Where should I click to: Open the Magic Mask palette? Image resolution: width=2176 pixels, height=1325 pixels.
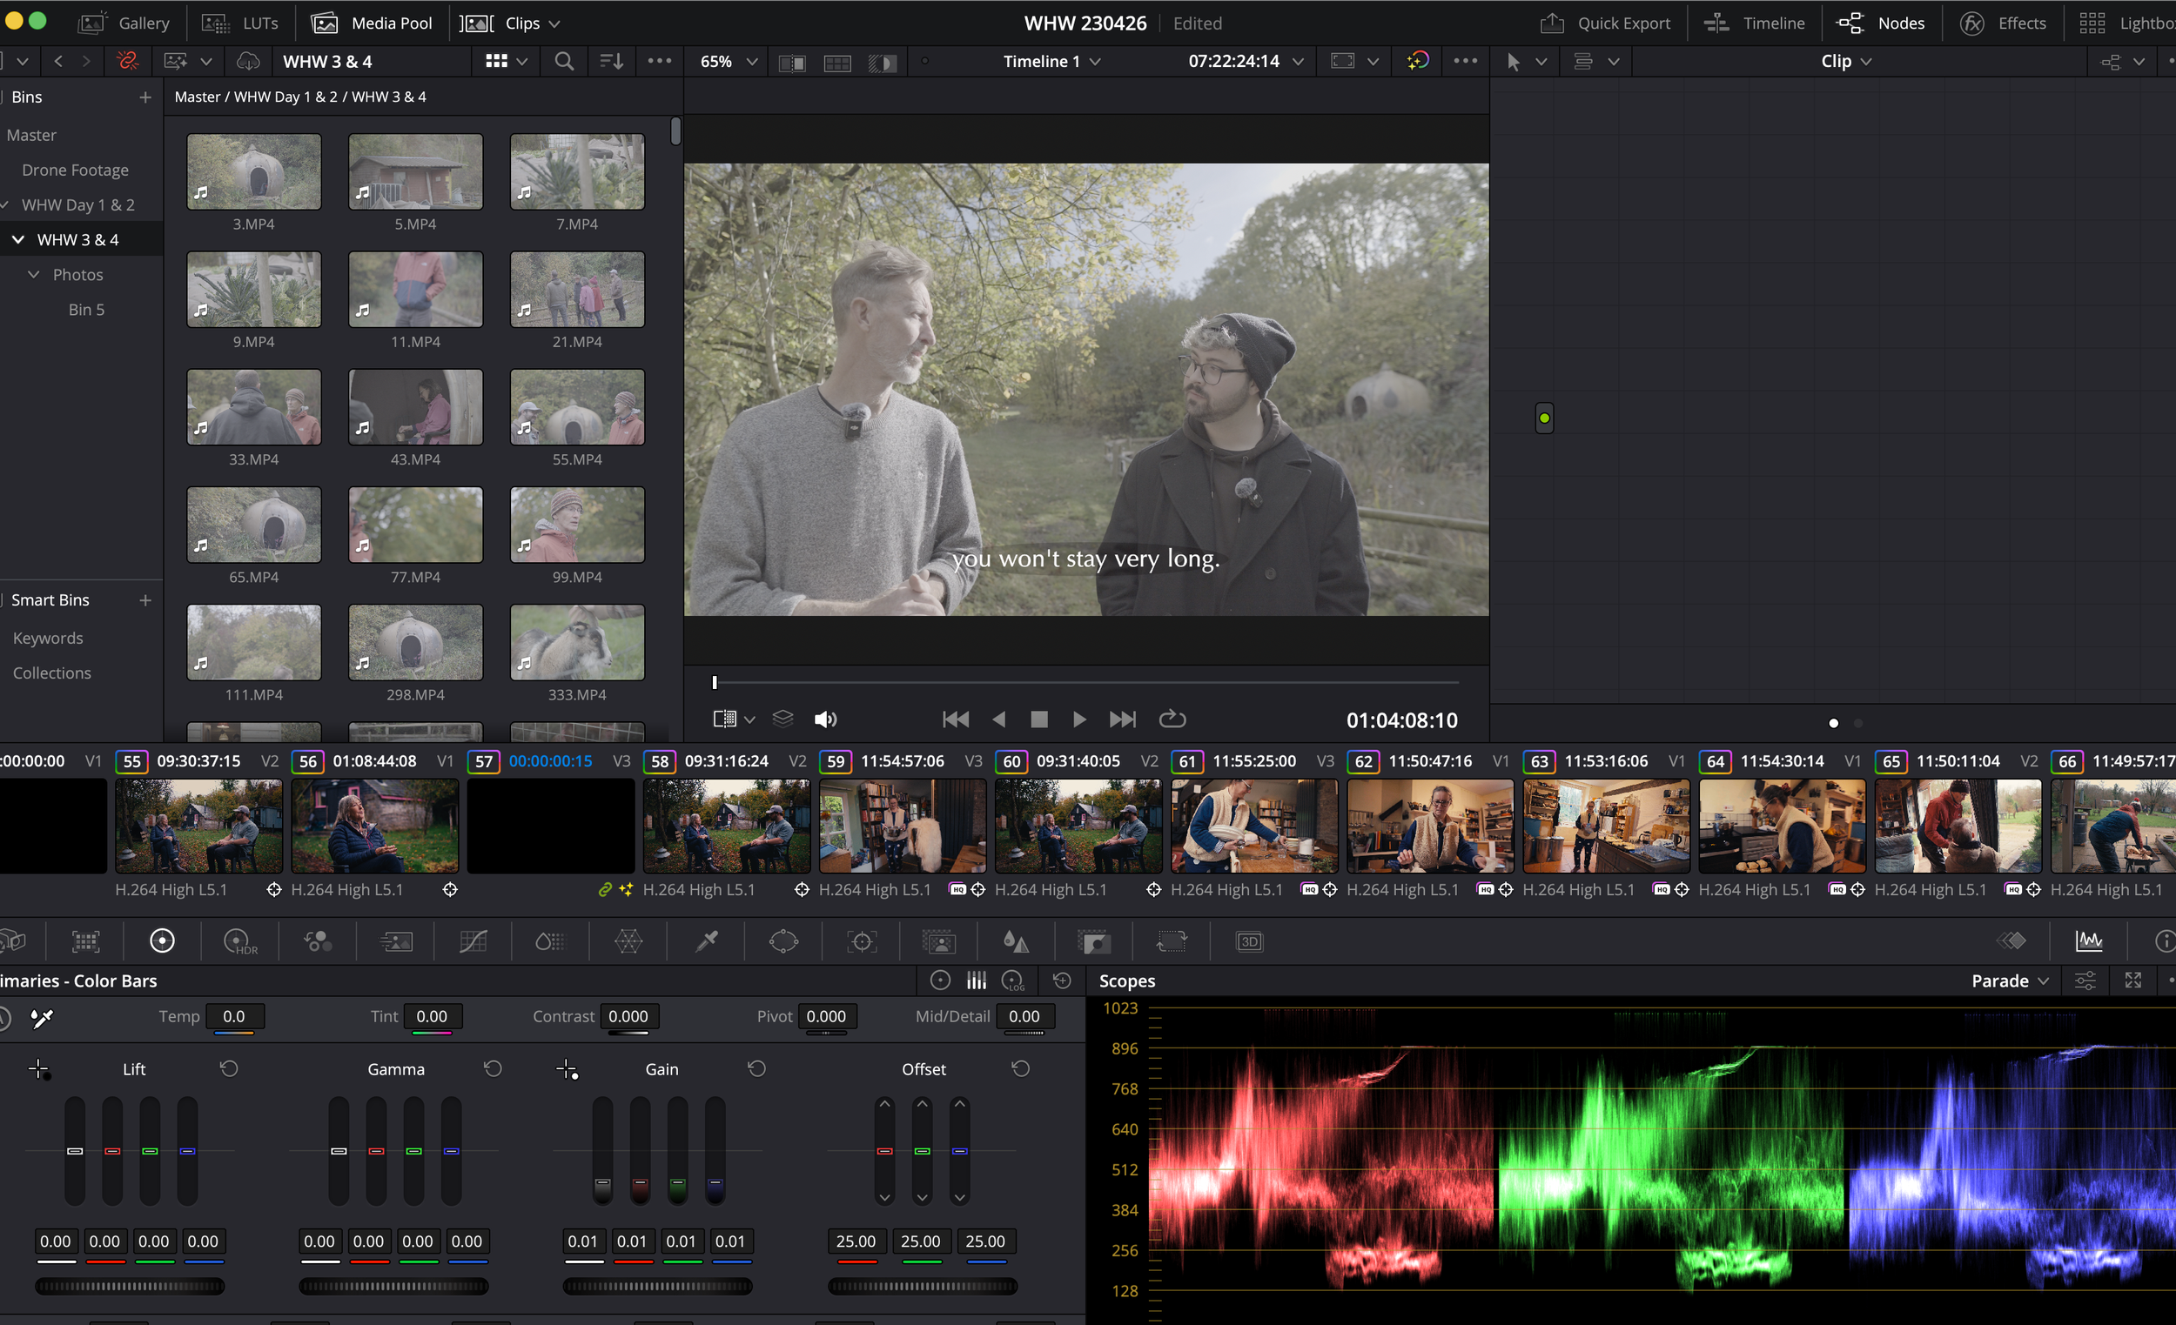(939, 942)
